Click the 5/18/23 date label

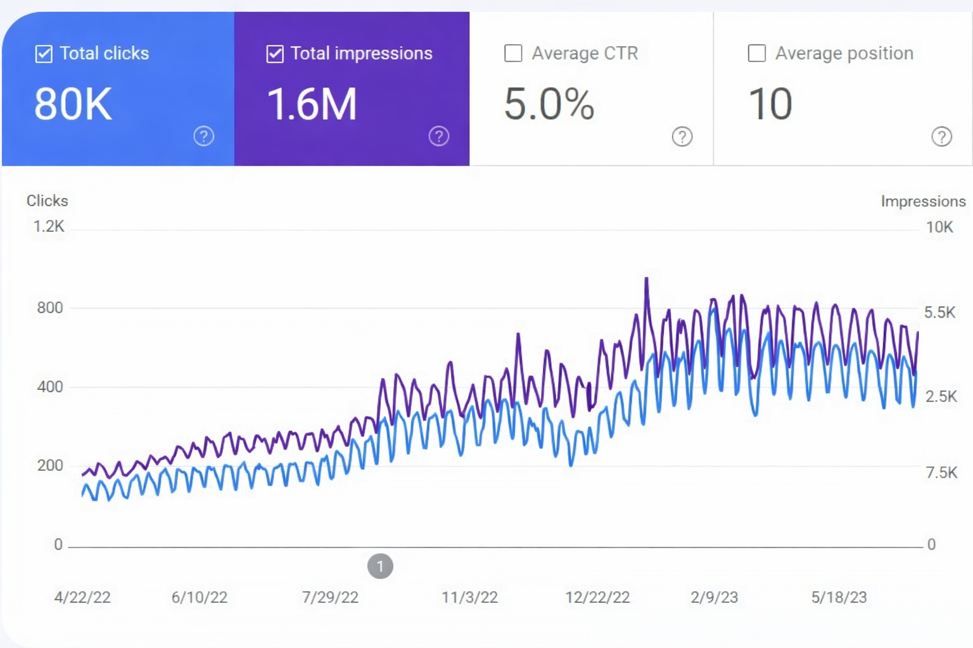coord(839,597)
